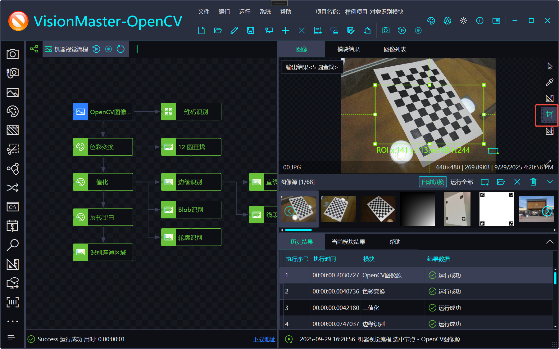The width and height of the screenshot is (559, 349).
Task: Select the image source tool in left sidebar
Action: [13, 92]
